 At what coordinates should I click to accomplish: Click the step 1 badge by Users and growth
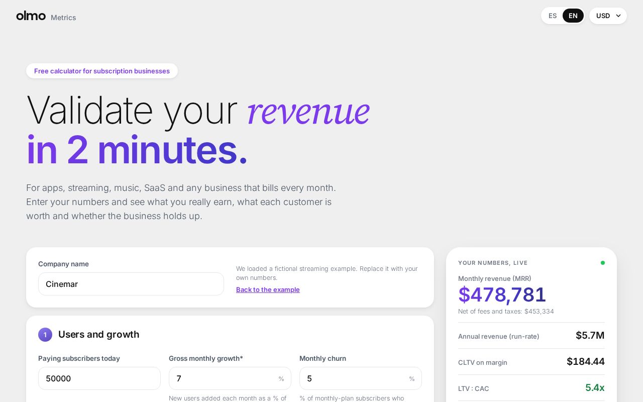pyautogui.click(x=45, y=335)
